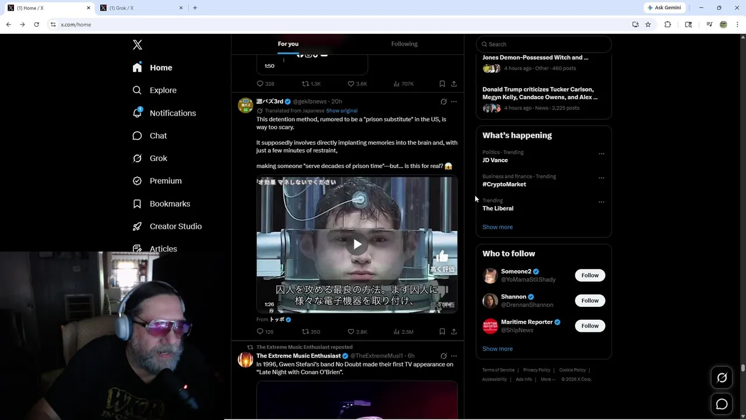Image resolution: width=746 pixels, height=420 pixels.
Task: Repost the 激バズ3rd post with 350 reposts
Action: coord(311,331)
